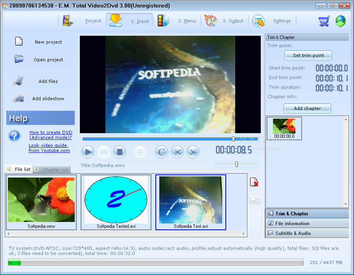Click the New project page icon
Screen dimensions: 354x275
click(19, 41)
